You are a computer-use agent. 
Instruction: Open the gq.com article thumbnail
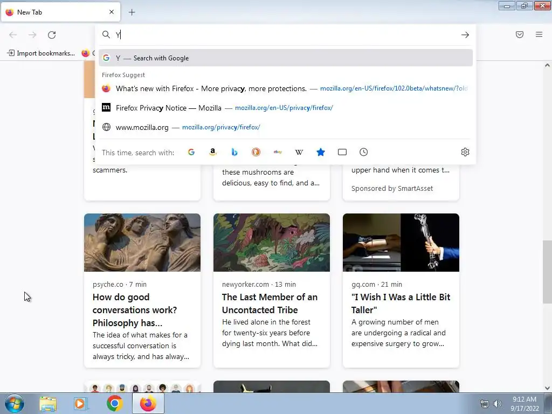401,243
